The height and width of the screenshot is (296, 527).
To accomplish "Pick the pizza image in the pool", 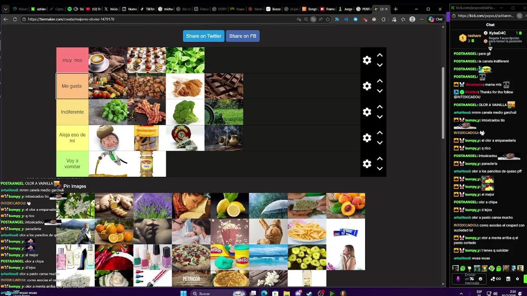I will click(191, 257).
